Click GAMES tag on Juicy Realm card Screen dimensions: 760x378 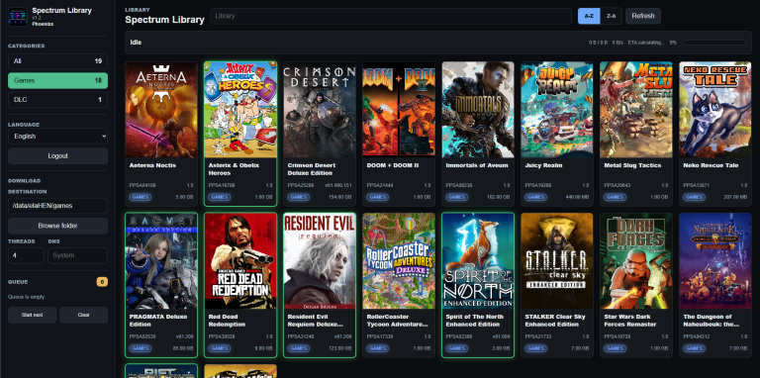click(536, 197)
